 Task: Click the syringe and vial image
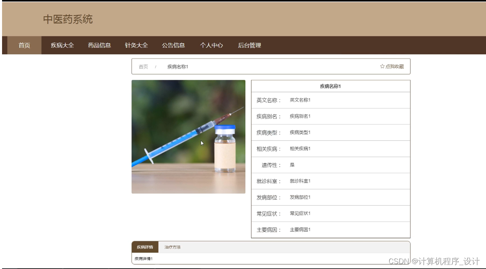(188, 137)
